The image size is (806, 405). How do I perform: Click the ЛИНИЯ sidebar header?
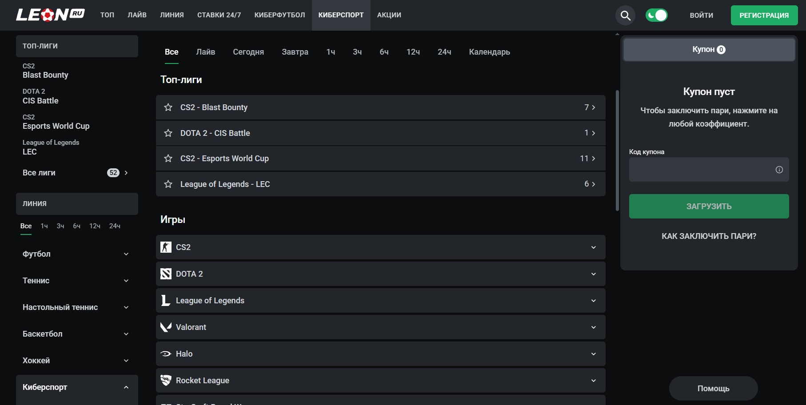click(77, 204)
